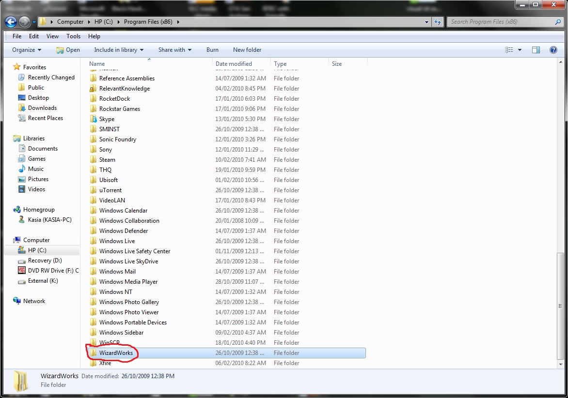Click the Refresh button in address bar

pos(438,22)
